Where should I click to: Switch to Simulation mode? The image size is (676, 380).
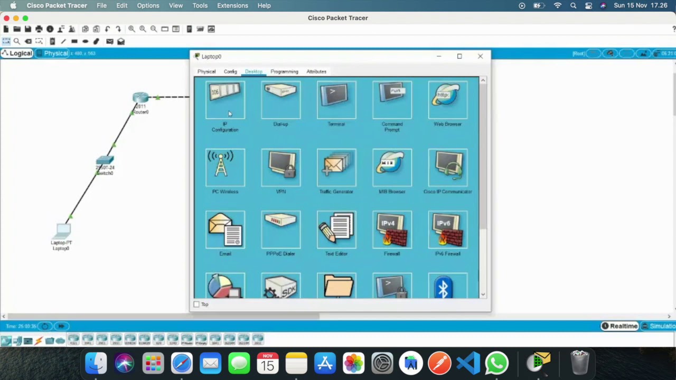[x=658, y=326]
